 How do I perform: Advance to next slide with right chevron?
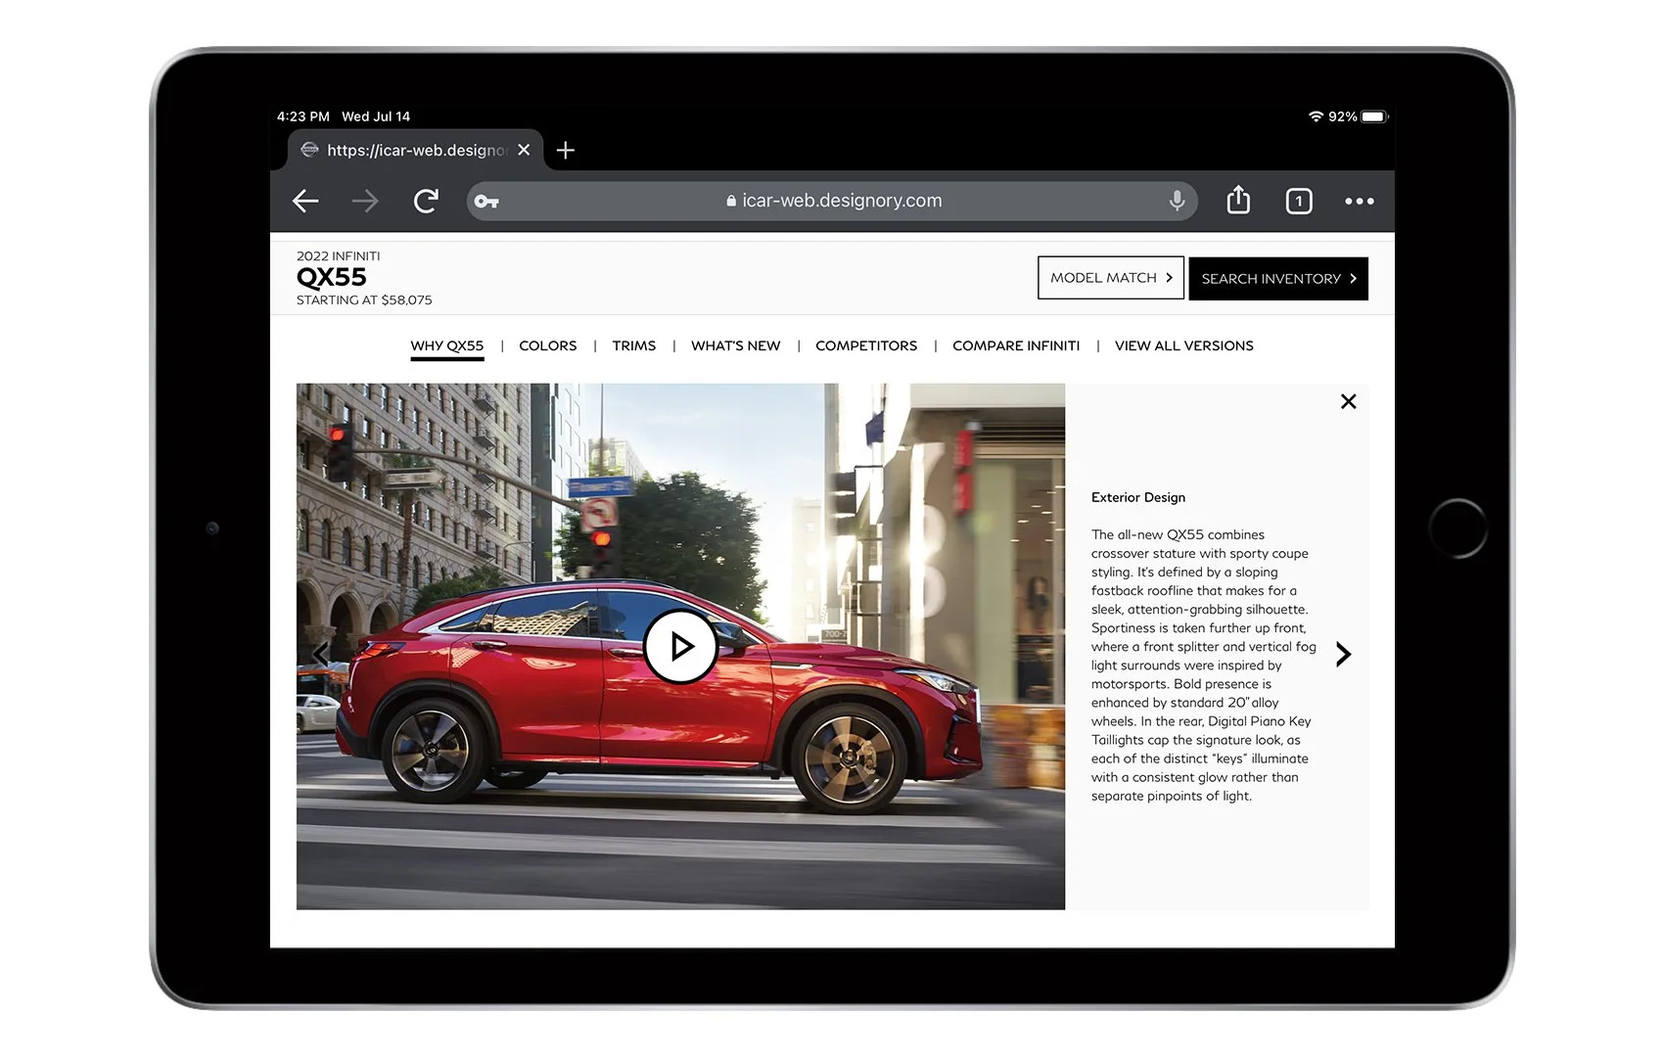(1343, 654)
